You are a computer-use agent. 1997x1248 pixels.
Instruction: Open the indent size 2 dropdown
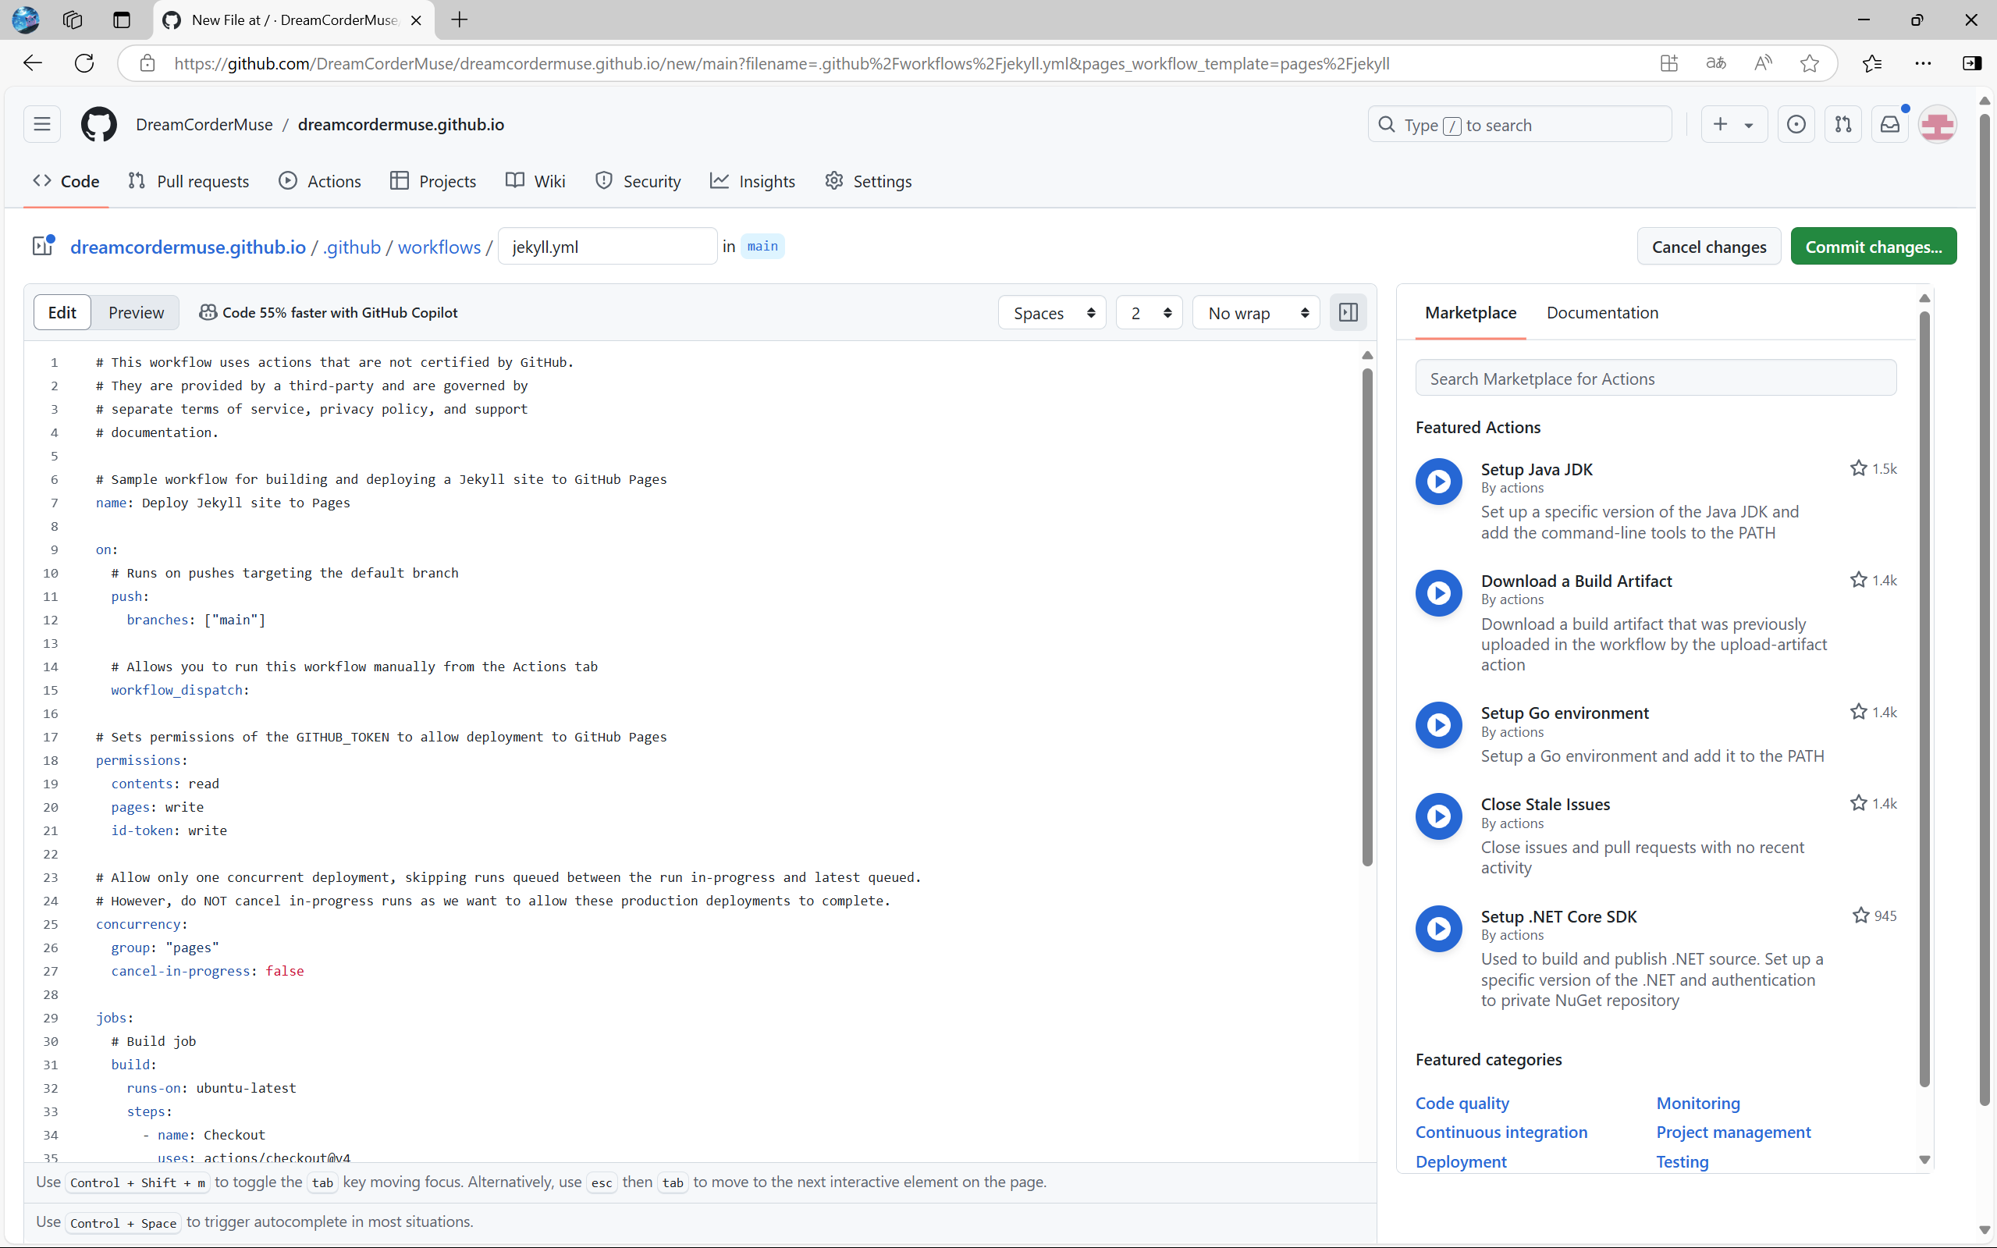coord(1150,313)
